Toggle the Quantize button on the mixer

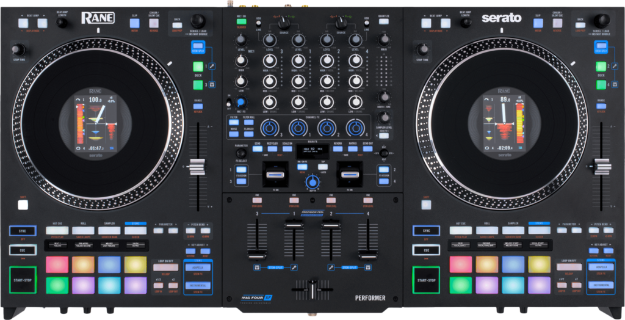tap(383, 22)
